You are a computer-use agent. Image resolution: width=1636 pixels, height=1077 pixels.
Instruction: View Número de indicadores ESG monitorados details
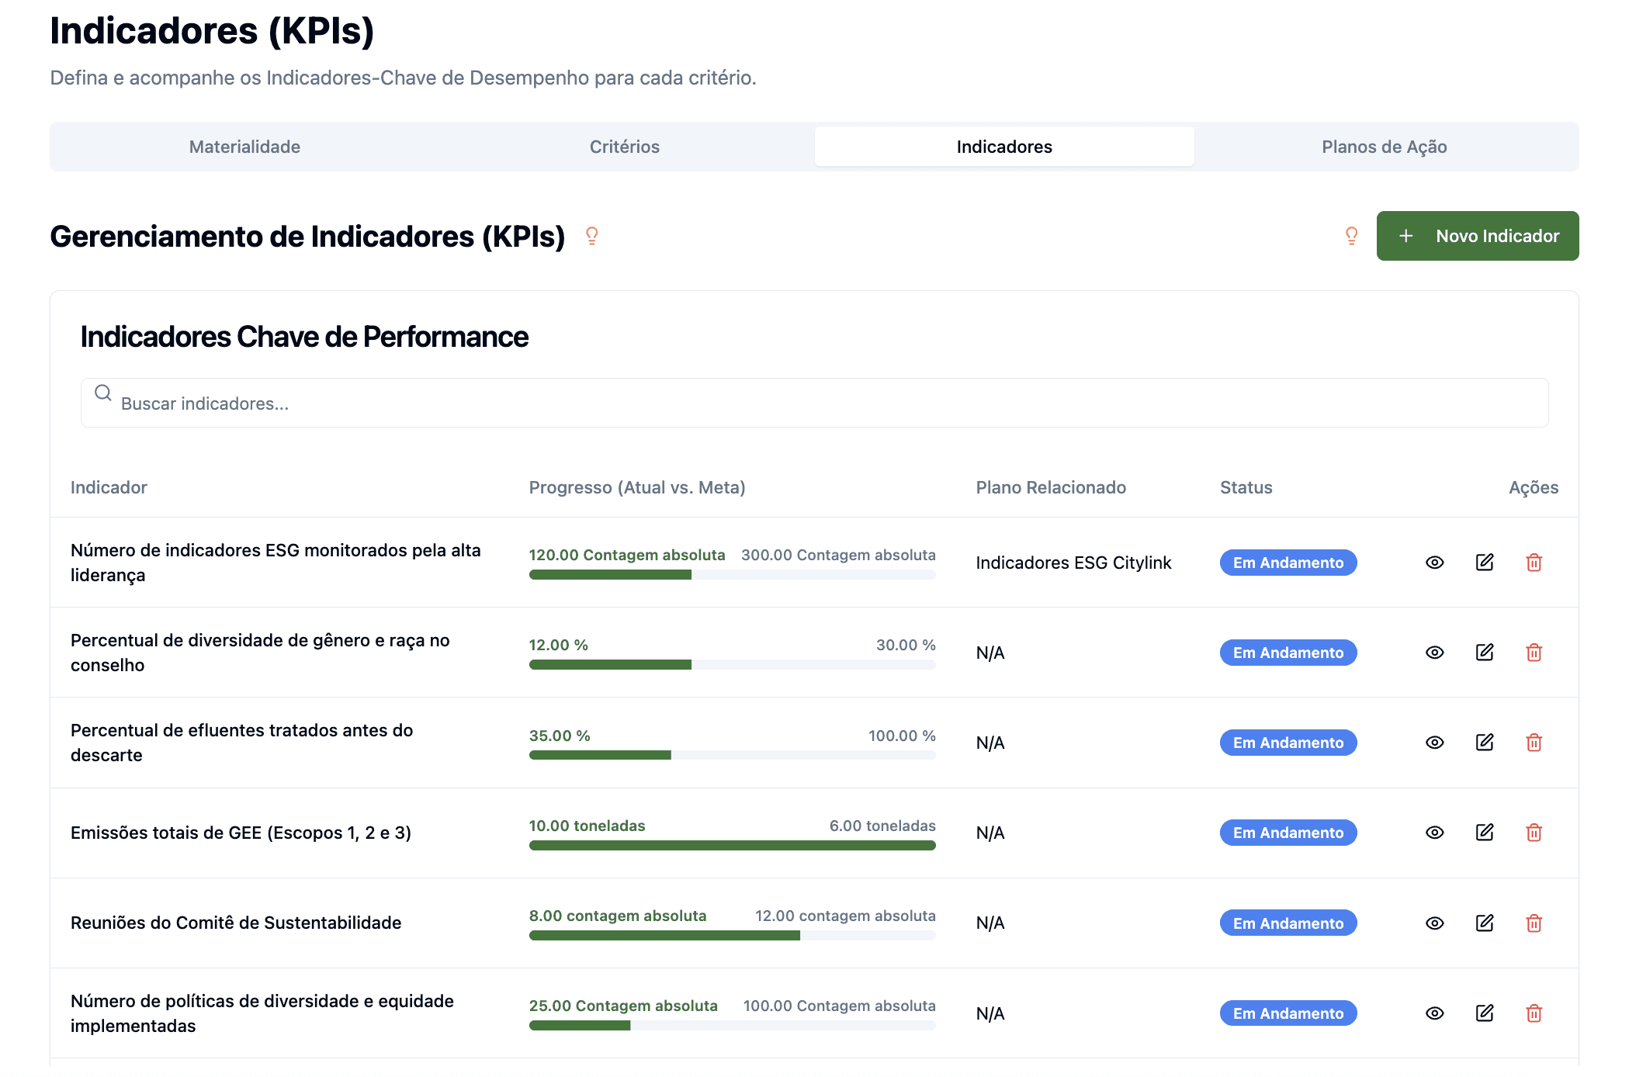click(1434, 563)
